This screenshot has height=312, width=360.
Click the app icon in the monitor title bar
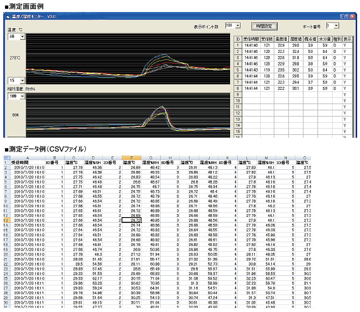point(8,16)
